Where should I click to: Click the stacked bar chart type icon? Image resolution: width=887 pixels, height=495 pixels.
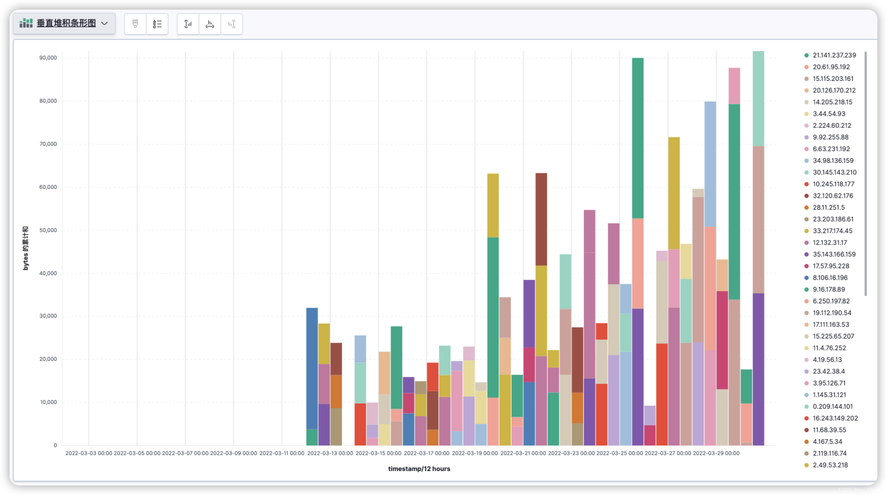[x=26, y=23]
